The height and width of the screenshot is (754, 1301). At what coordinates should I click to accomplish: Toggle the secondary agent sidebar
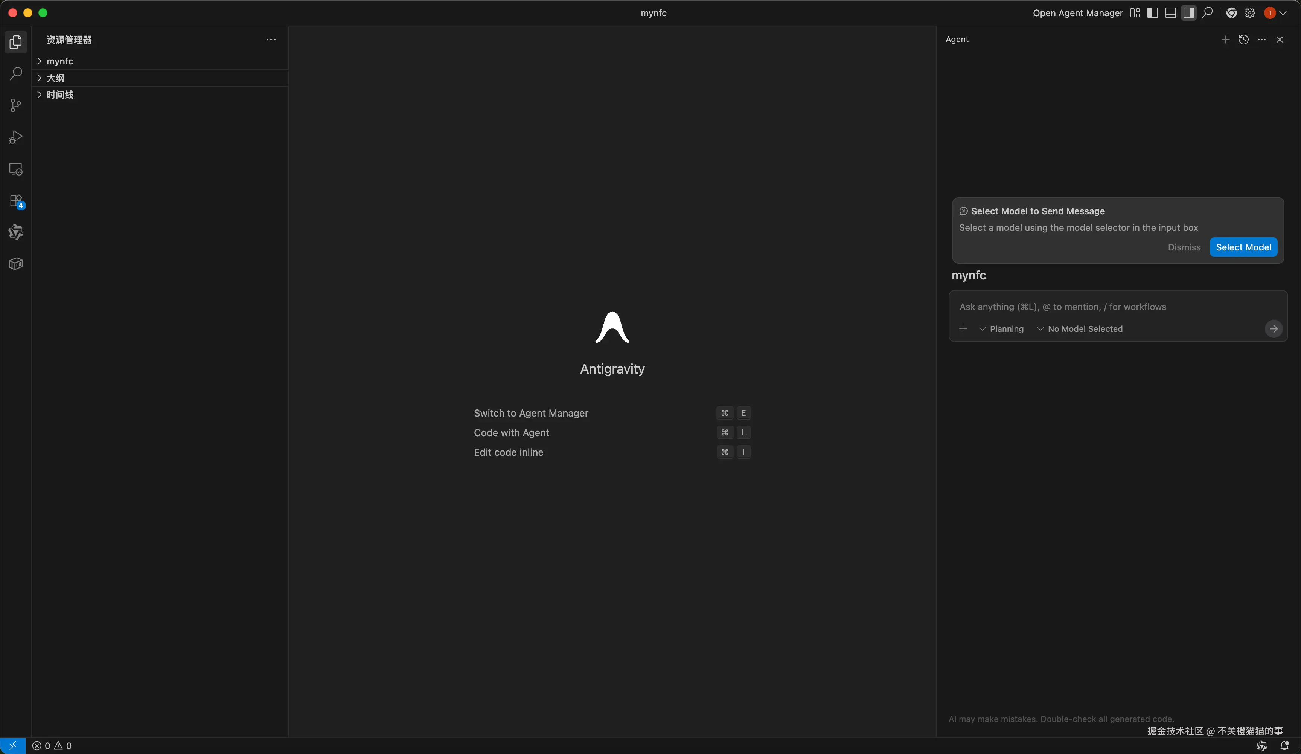[x=1188, y=13]
